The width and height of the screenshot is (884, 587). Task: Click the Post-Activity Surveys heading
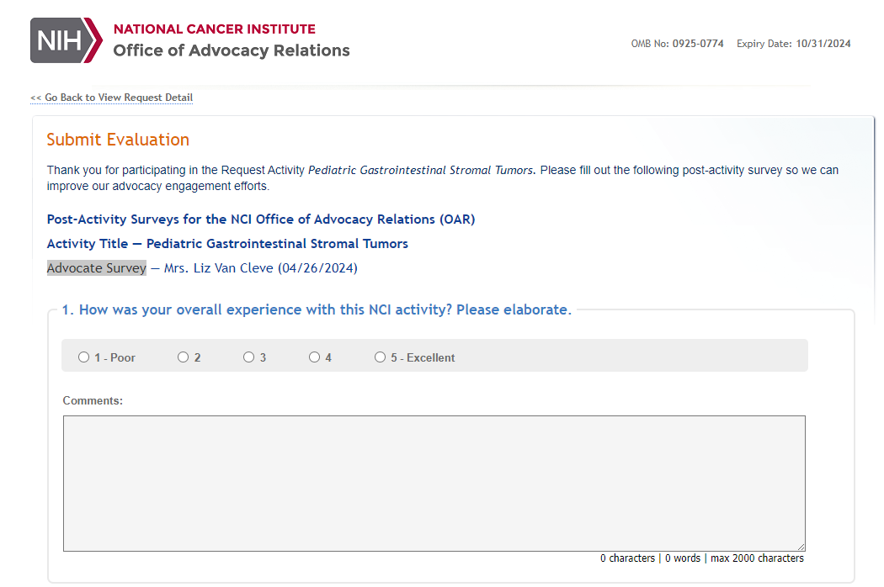261,219
